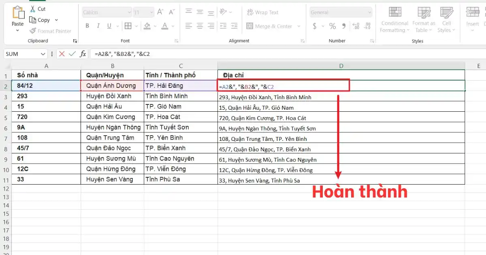The width and height of the screenshot is (486, 255).
Task: Select row 5 header
Action: (x=6, y=118)
